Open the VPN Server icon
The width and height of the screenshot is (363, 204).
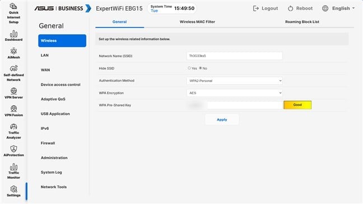point(13,91)
